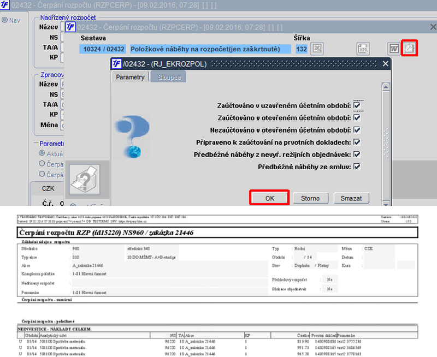Click the printer preview icon with question mark
The width and height of the screenshot is (437, 357).
(x=85, y=180)
